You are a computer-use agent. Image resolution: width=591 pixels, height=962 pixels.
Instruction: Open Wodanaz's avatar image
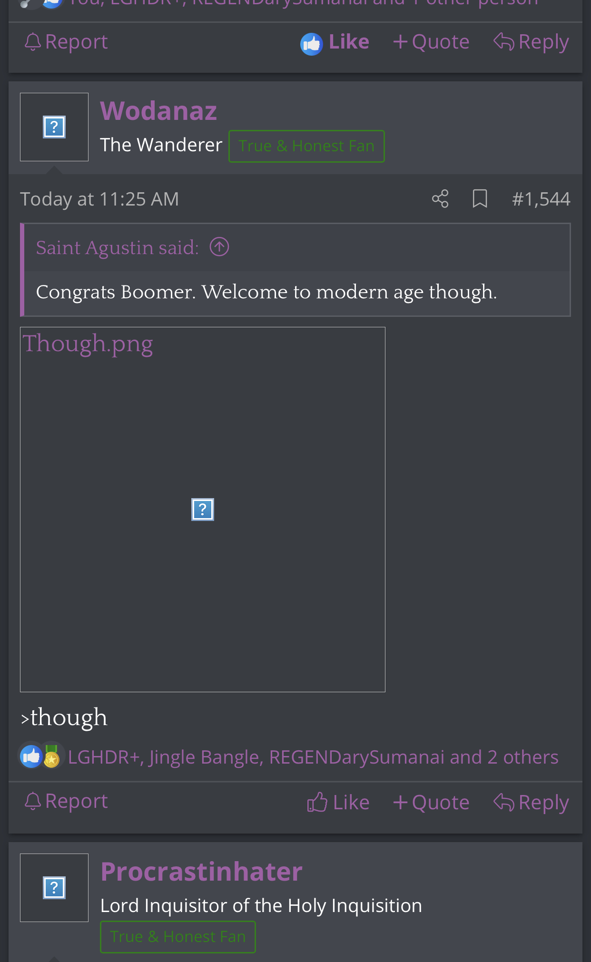coord(54,127)
